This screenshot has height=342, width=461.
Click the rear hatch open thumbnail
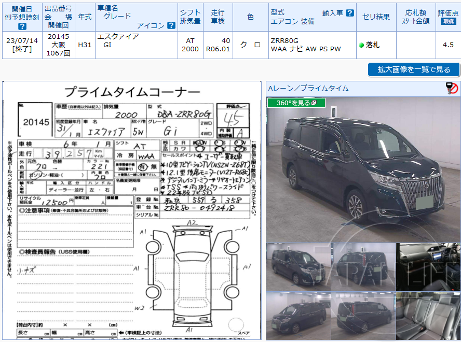coord(363,315)
